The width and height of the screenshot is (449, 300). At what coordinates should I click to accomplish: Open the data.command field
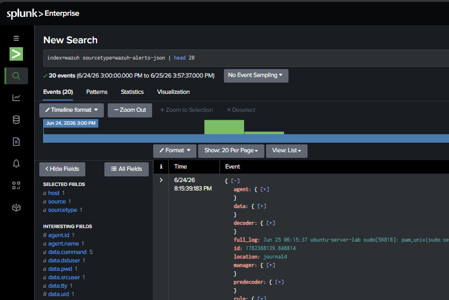(67, 252)
